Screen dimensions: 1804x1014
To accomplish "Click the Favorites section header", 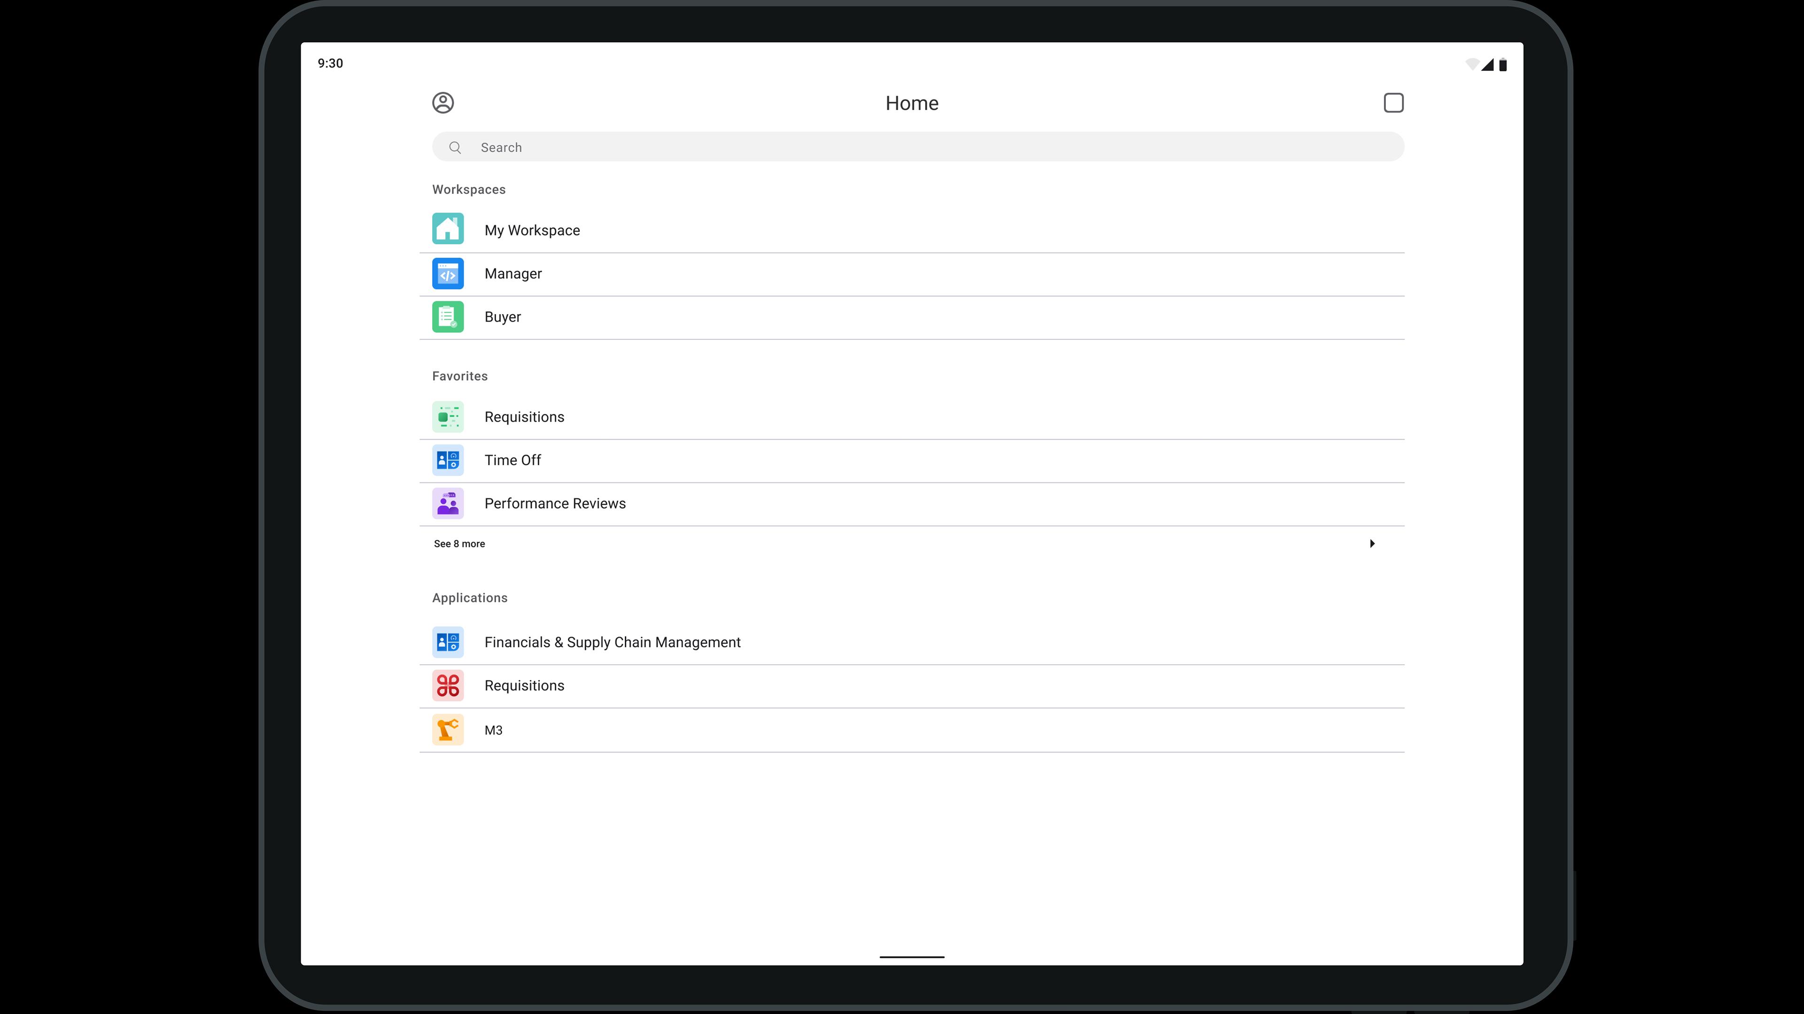I will (459, 376).
